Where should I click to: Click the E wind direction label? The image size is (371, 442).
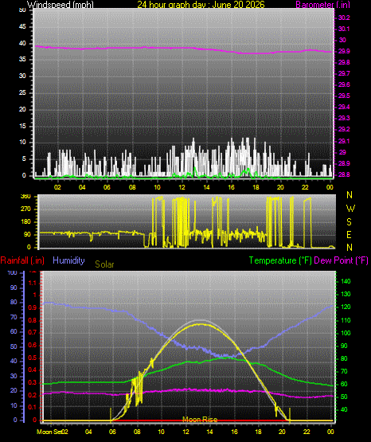(x=349, y=234)
